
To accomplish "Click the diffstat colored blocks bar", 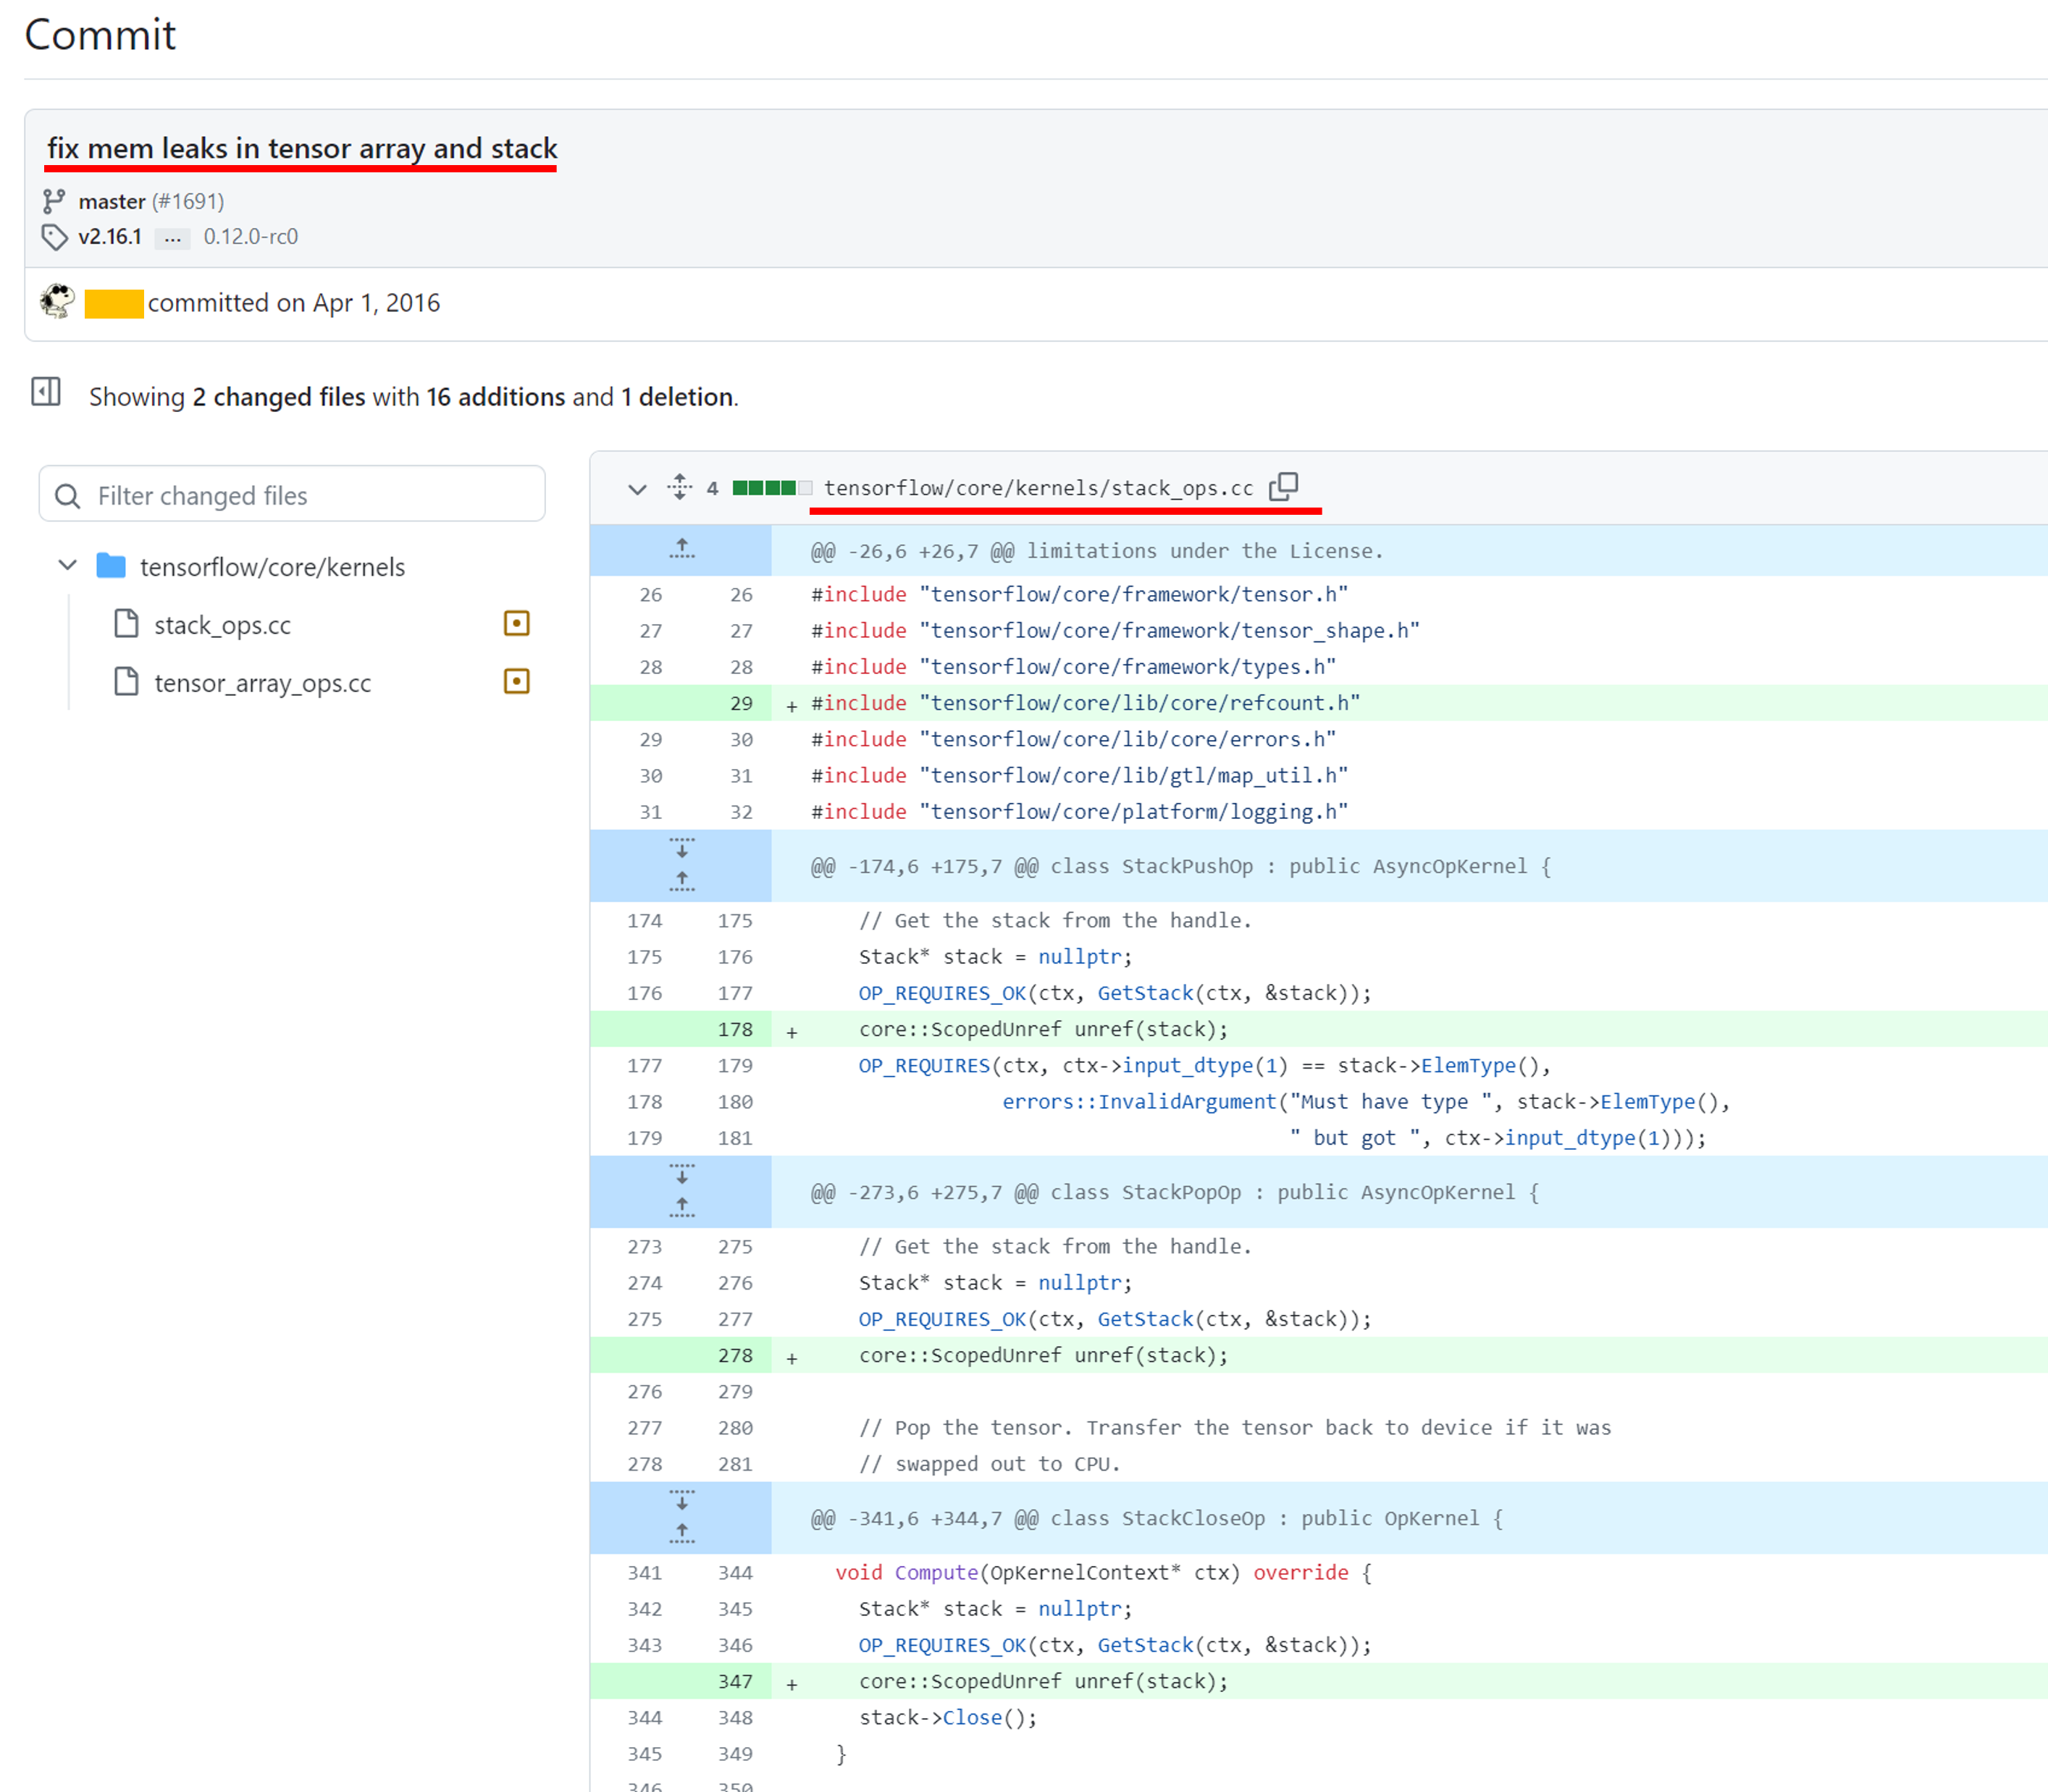I will [x=771, y=488].
